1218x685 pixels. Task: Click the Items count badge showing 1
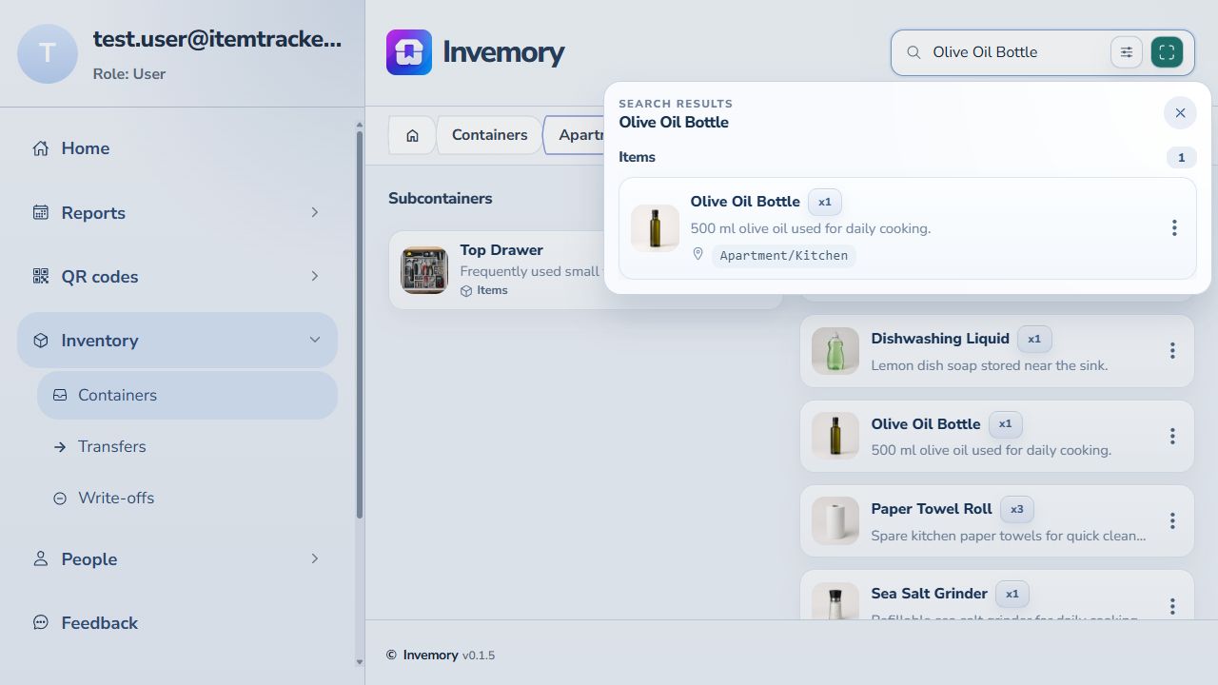click(x=1181, y=158)
